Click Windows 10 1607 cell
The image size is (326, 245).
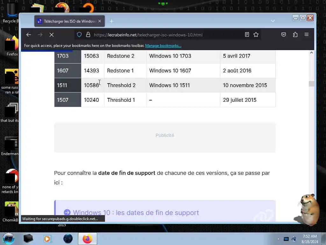[x=183, y=71]
